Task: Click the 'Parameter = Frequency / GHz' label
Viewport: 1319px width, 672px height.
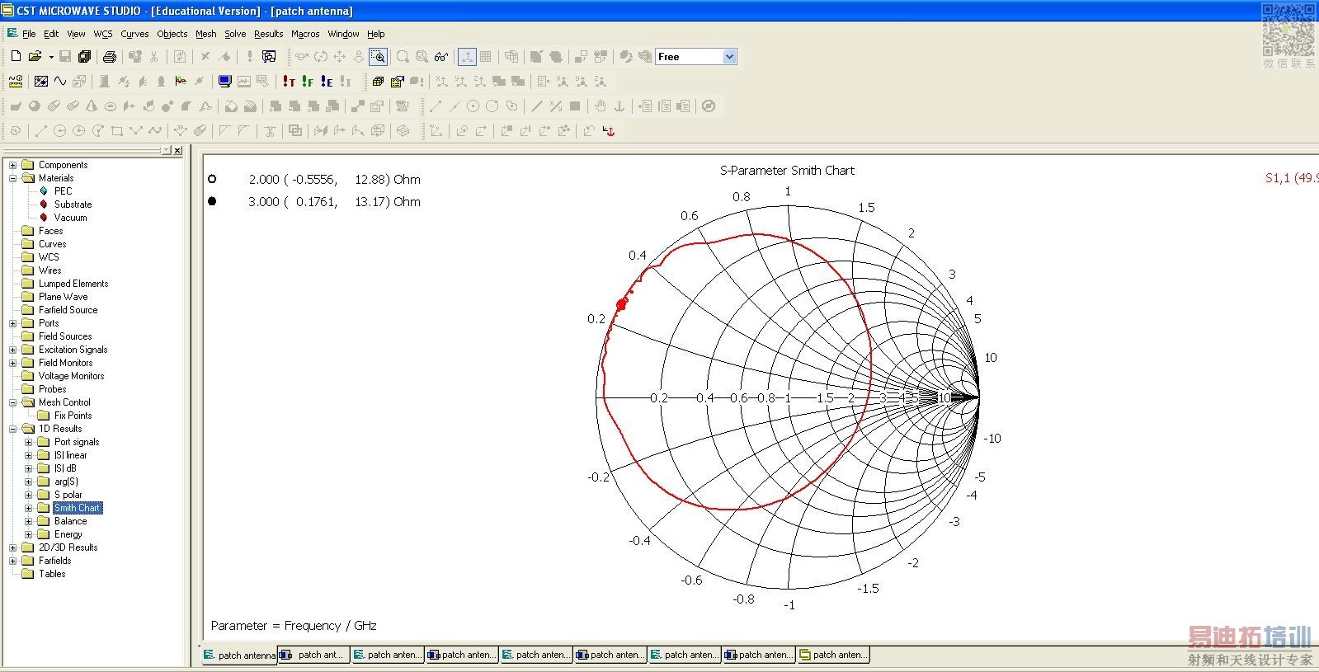Action: click(294, 626)
